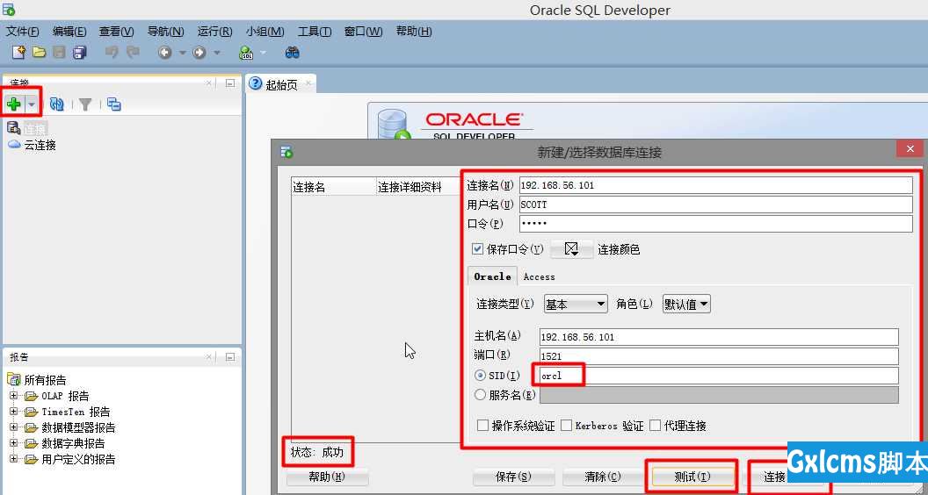Click the schema browser icon in Connections
928x495 pixels.
[x=113, y=104]
